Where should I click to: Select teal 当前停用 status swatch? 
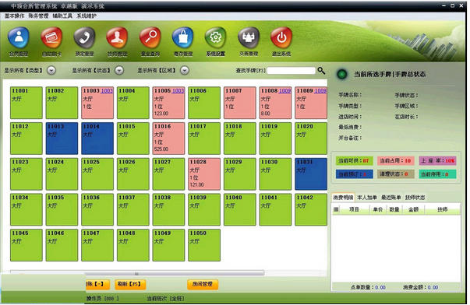[x=437, y=174]
